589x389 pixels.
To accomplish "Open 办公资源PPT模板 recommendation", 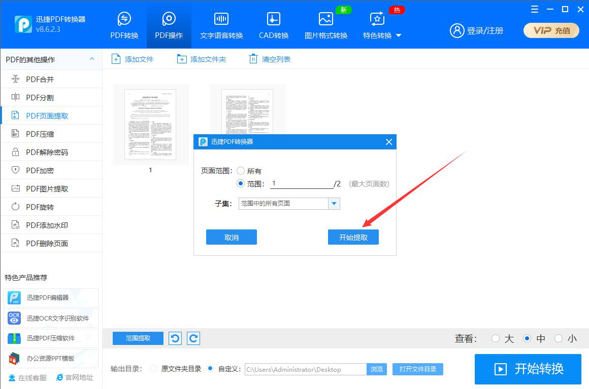I will (51, 358).
